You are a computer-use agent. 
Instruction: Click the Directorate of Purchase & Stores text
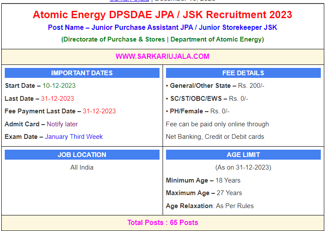coord(114,39)
